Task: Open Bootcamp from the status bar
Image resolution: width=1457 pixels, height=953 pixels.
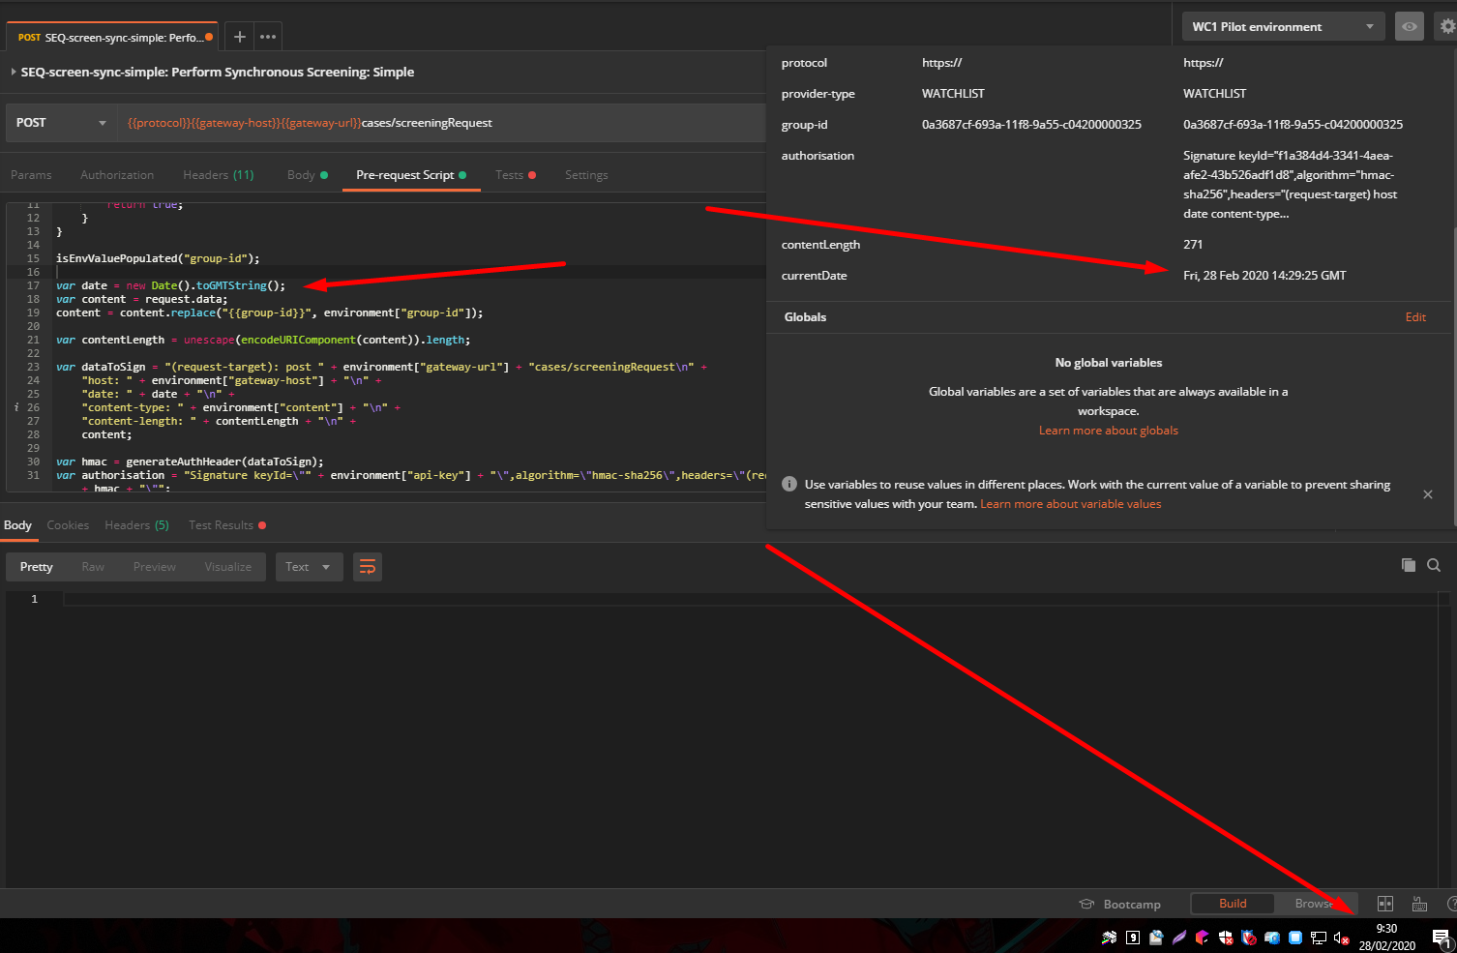Action: pyautogui.click(x=1120, y=904)
